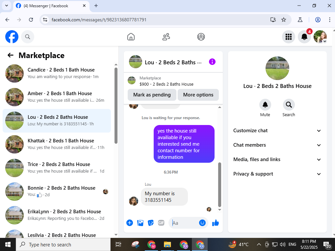
Task: Open the Friends icon in top navigation
Action: pyautogui.click(x=166, y=37)
